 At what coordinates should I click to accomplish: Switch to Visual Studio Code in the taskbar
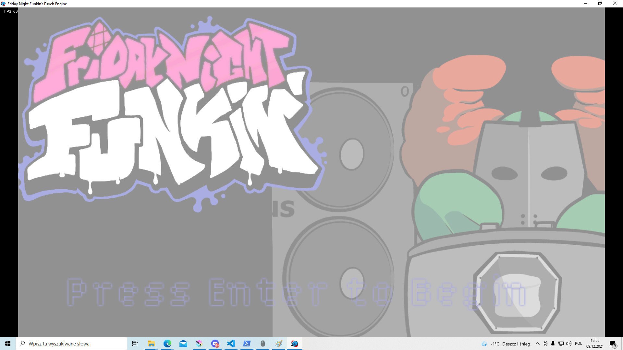(231, 344)
